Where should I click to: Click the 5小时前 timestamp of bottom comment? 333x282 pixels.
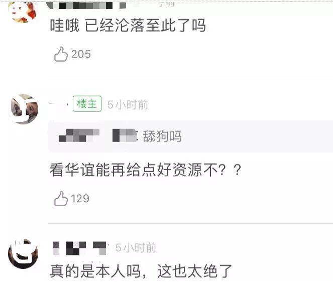pos(136,247)
